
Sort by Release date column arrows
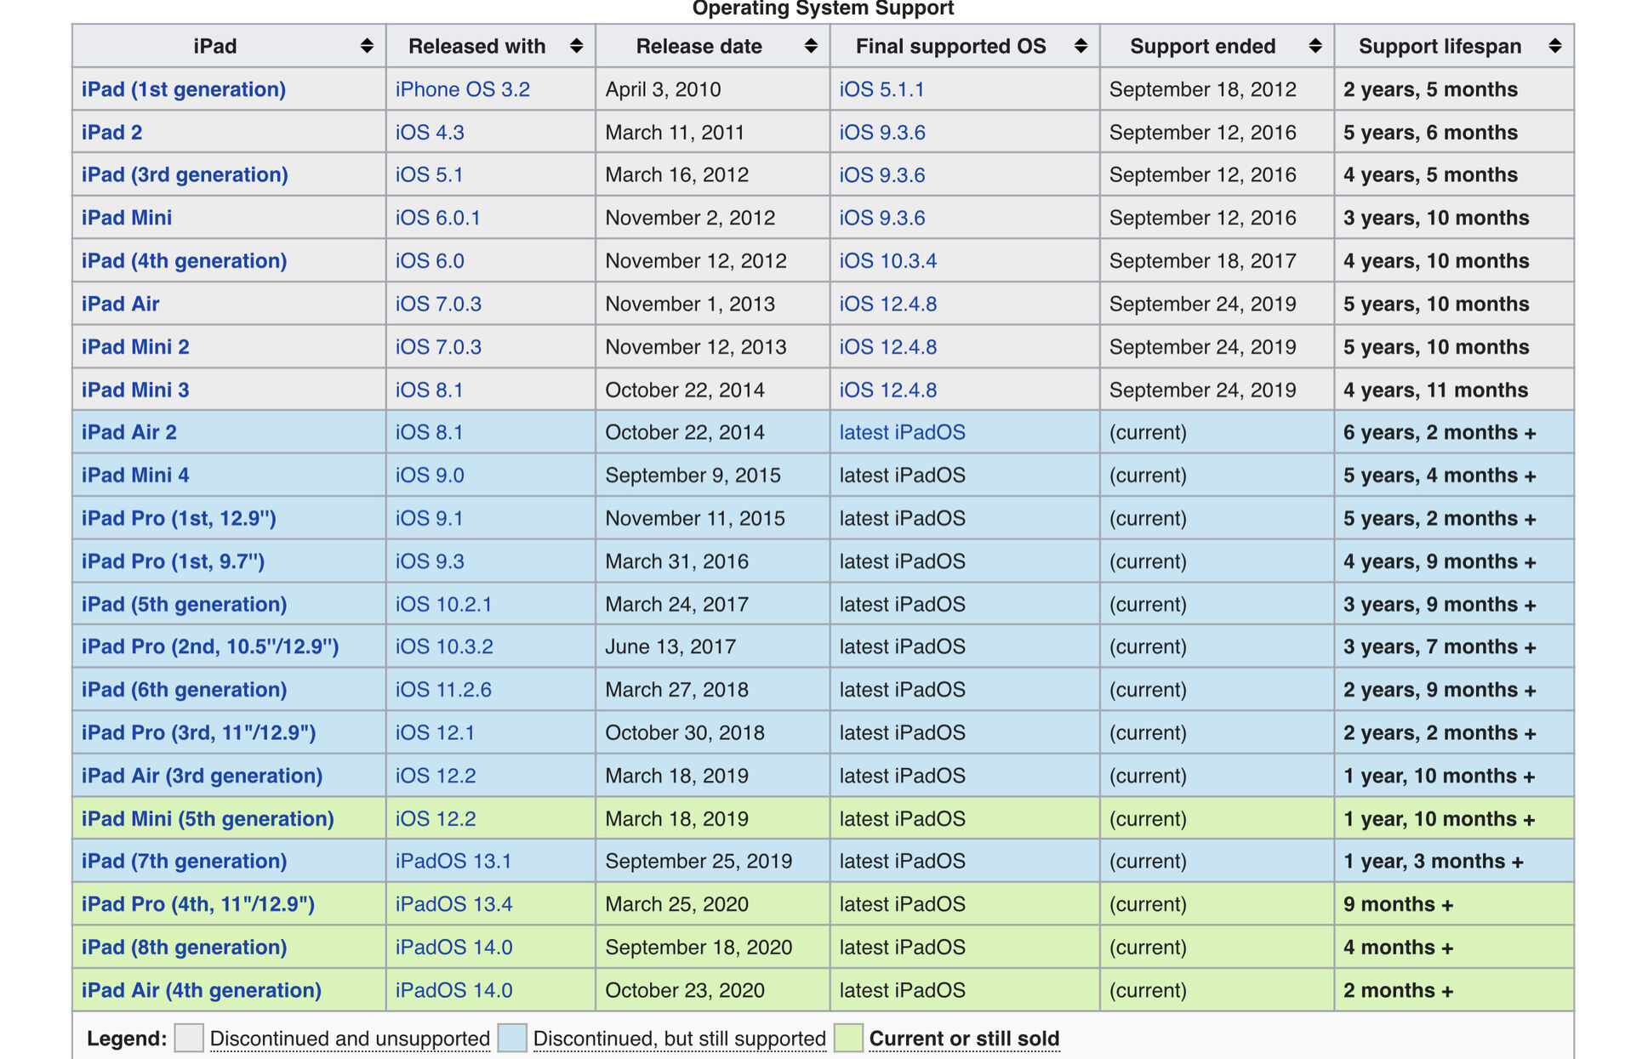tap(811, 46)
